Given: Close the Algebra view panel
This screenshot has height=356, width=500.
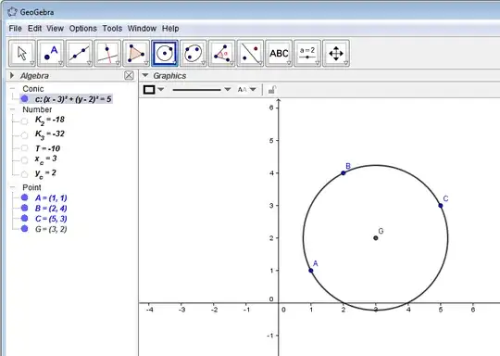Looking at the screenshot, I should tap(129, 75).
